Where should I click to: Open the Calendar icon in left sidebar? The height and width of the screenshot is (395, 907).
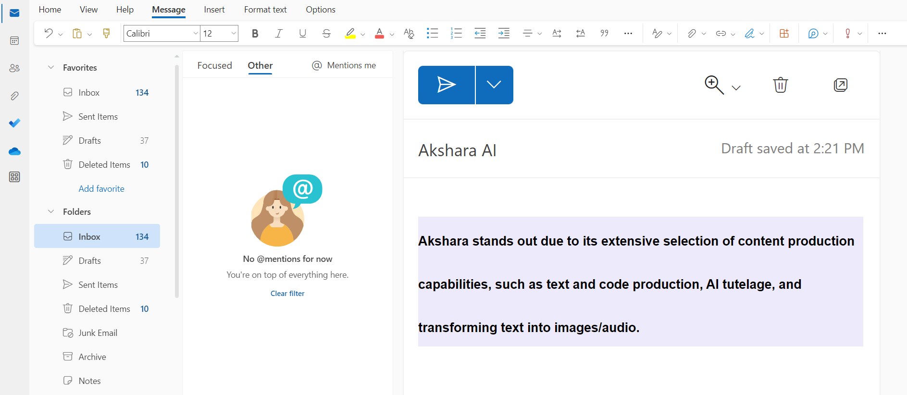[14, 41]
